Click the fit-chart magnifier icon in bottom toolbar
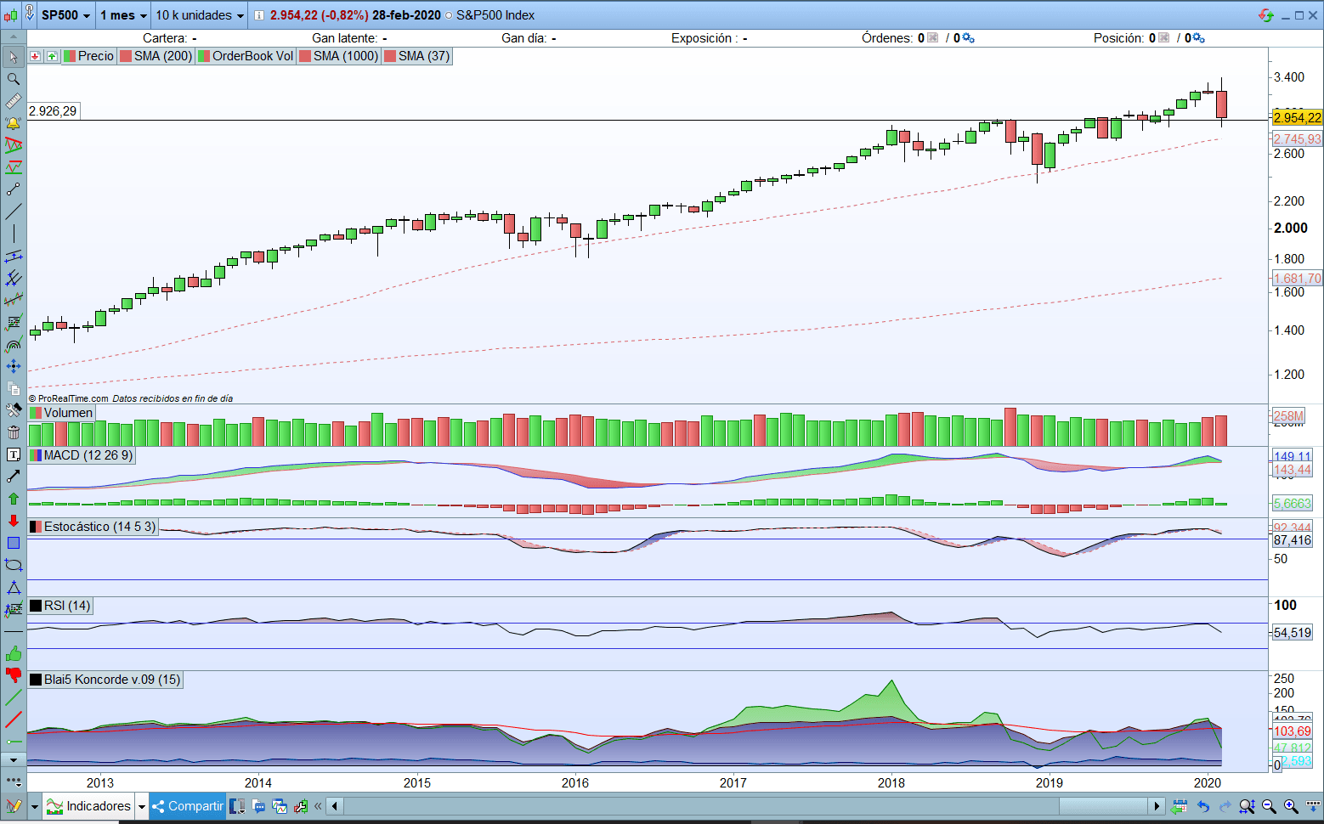The height and width of the screenshot is (824, 1324). [x=1247, y=806]
